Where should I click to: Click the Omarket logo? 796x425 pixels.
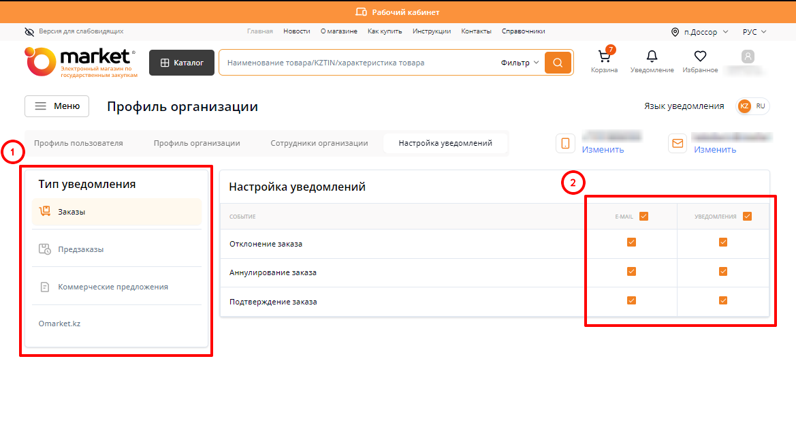point(80,62)
